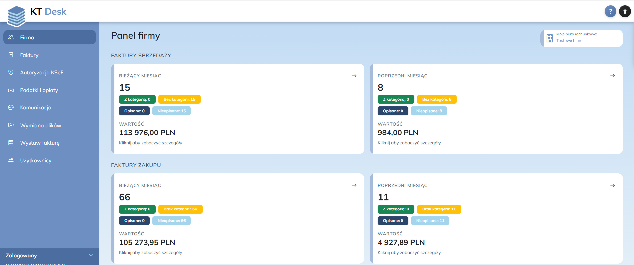Open Podatki i opłaty section

point(50,90)
